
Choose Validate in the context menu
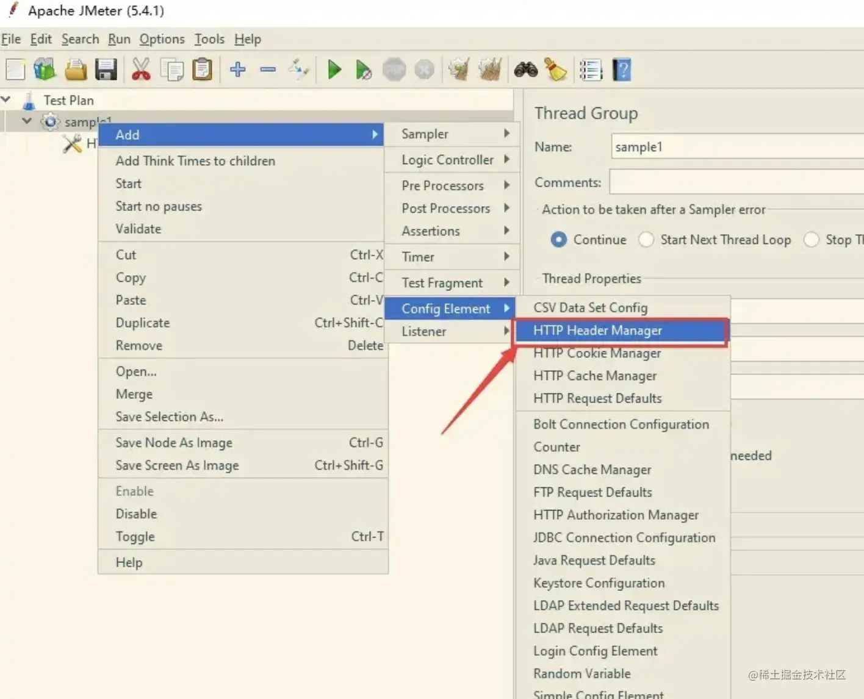(243, 229)
